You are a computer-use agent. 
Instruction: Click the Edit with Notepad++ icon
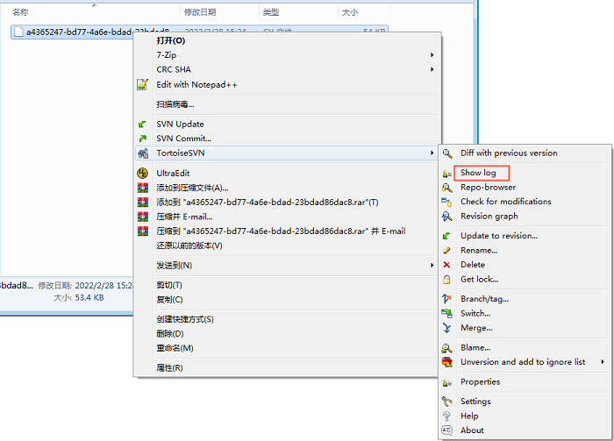tap(142, 85)
